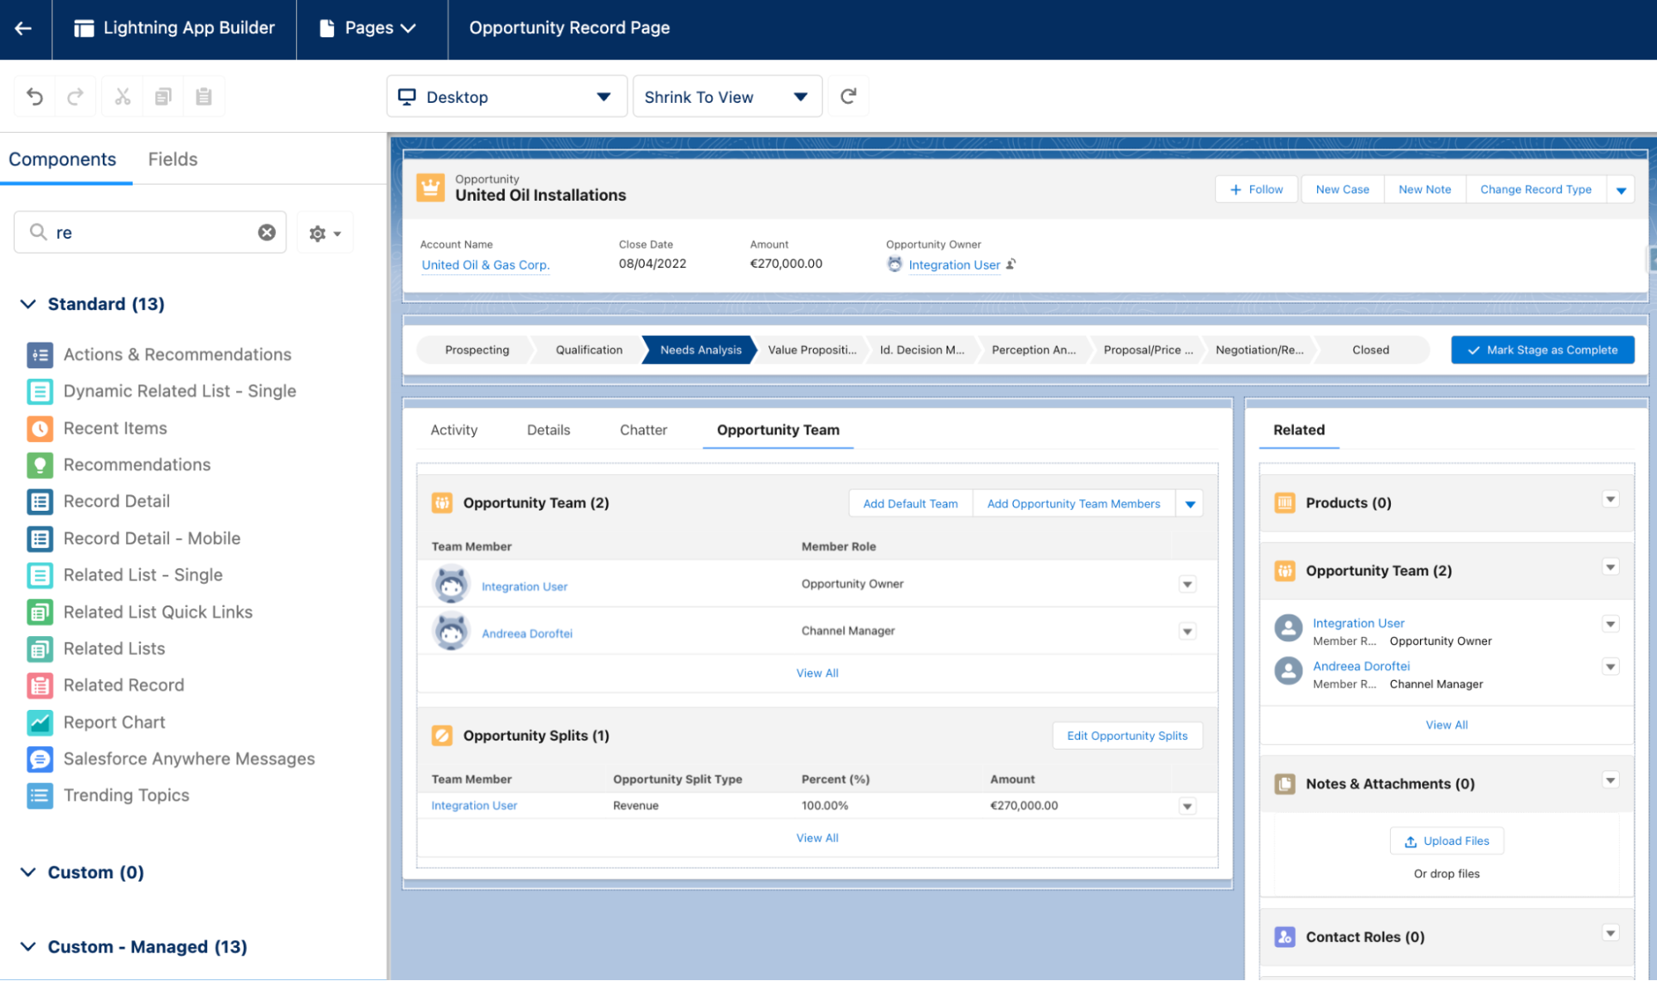Viewport: 1657px width, 981px height.
Task: Click the Follow button
Action: [1257, 190]
